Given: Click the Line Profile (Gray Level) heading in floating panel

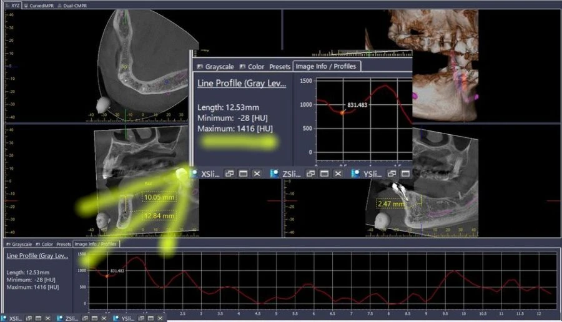Looking at the screenshot, I should (242, 83).
